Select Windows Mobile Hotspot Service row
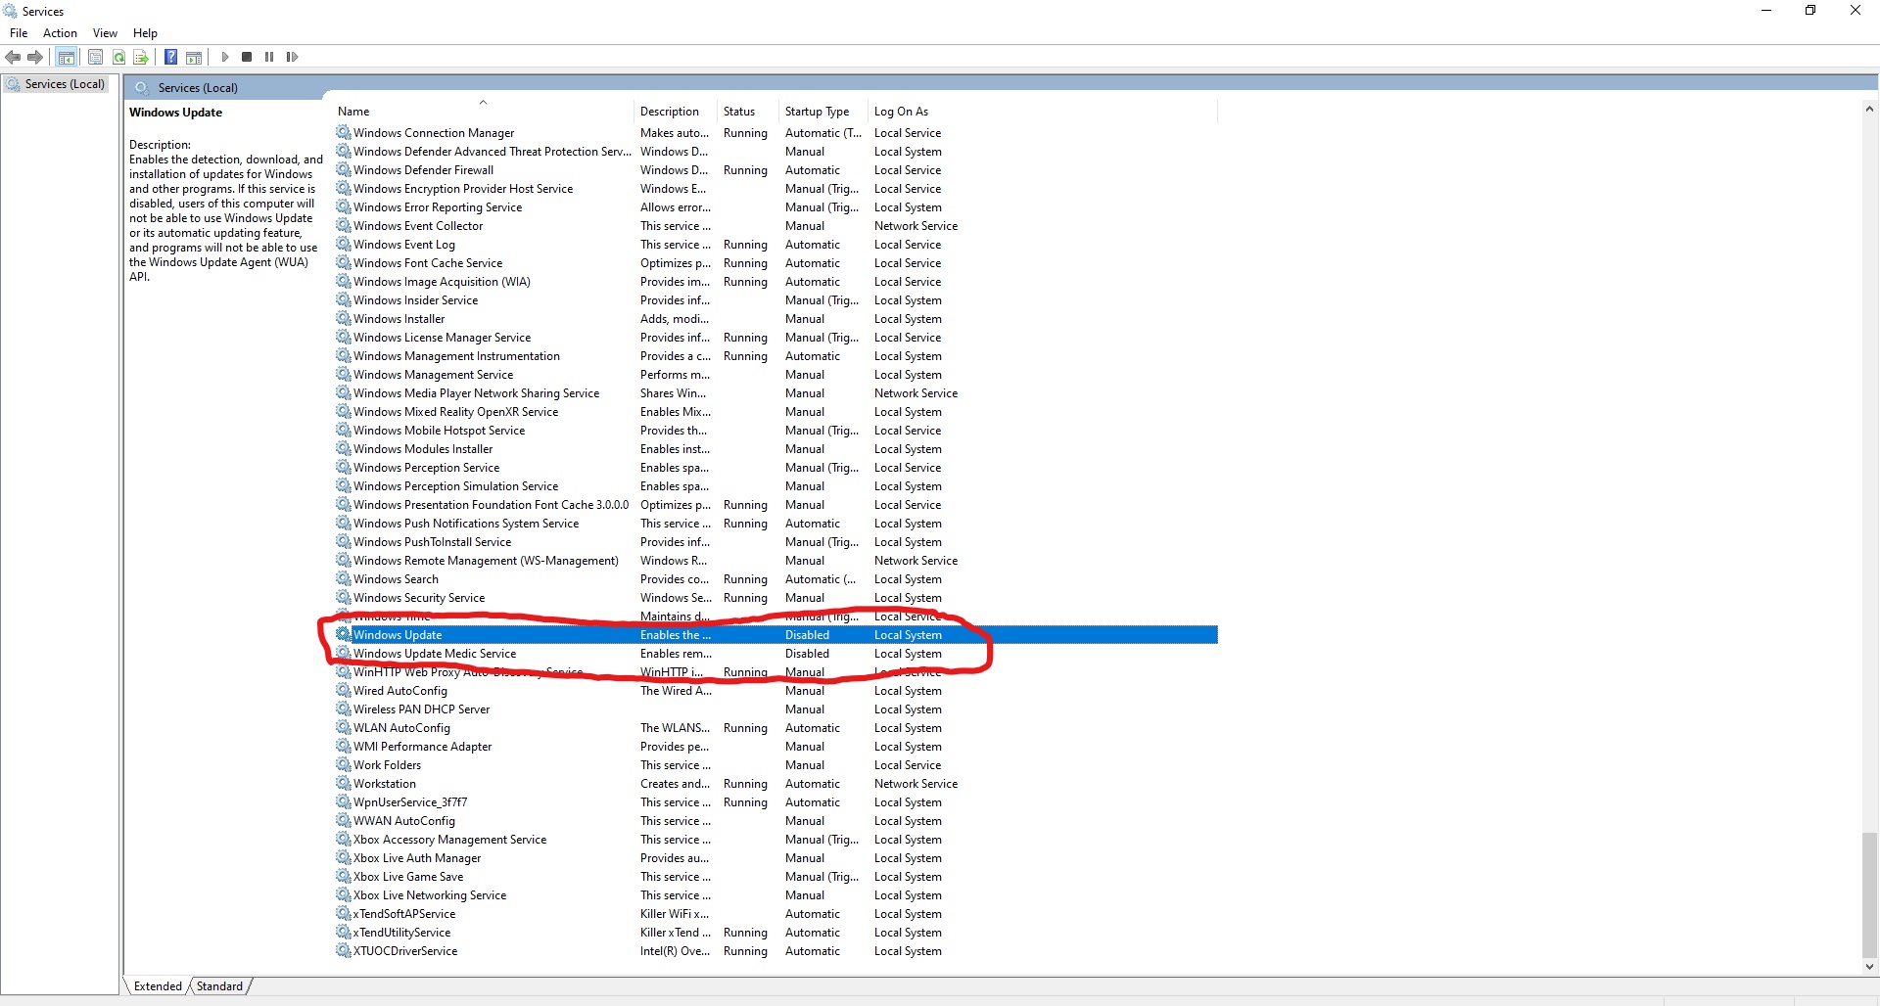The image size is (1880, 1006). coord(775,430)
